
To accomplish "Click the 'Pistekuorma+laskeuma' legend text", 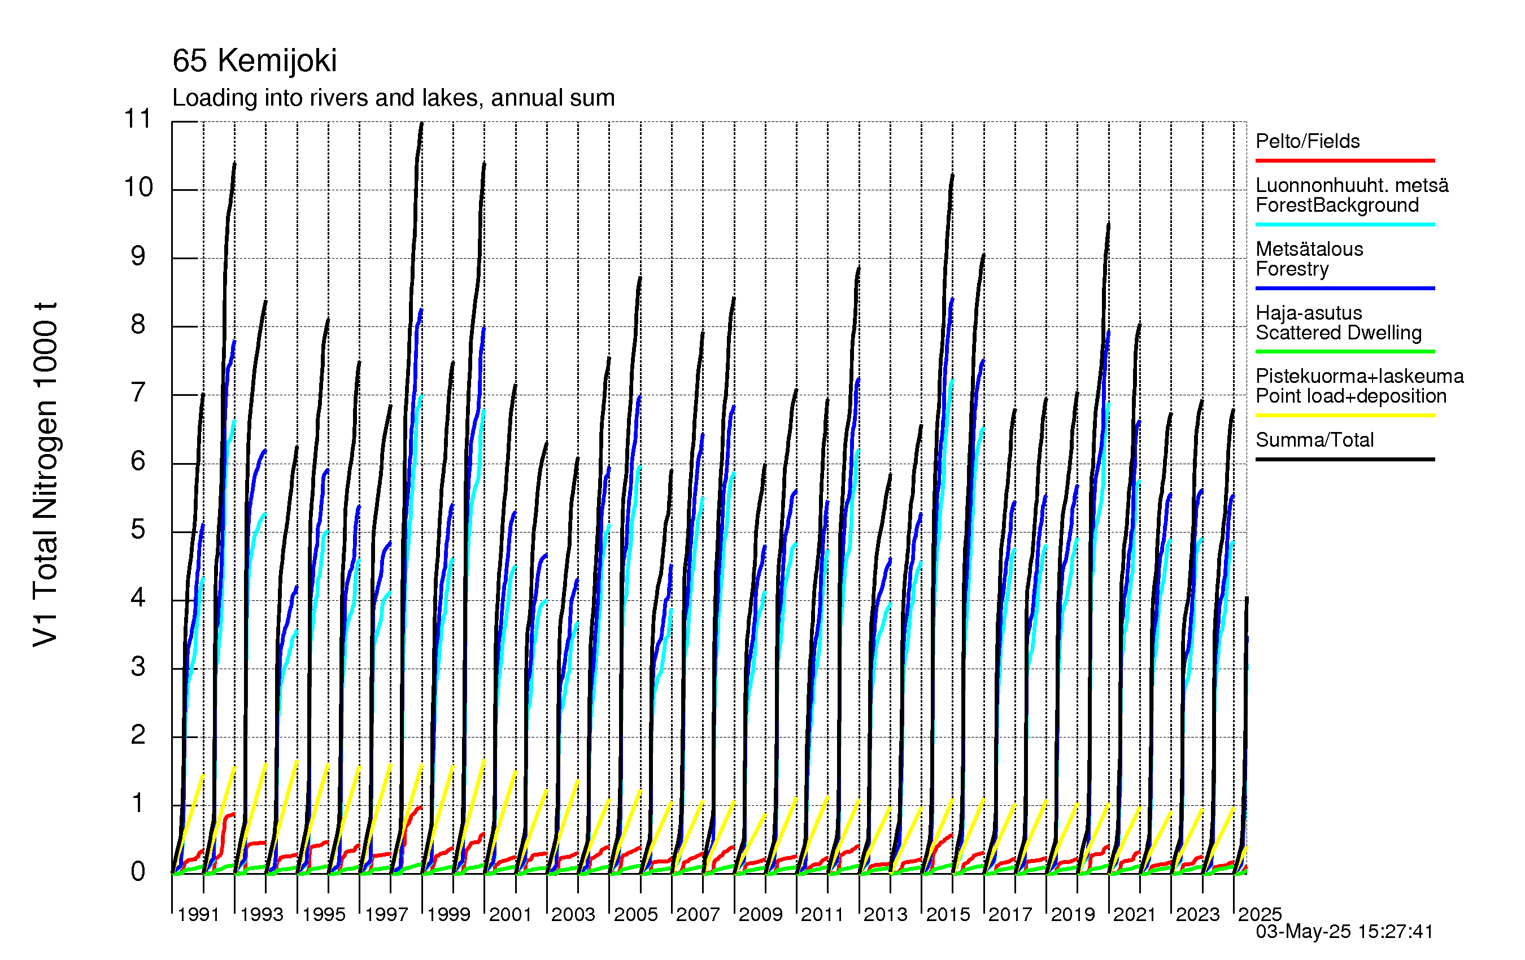I will (1360, 376).
